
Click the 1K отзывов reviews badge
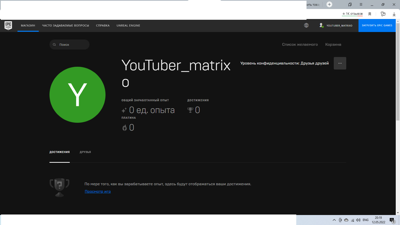point(352,14)
